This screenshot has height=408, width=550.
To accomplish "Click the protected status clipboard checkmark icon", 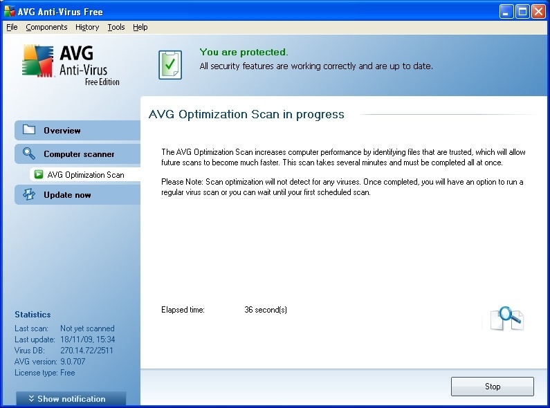I will (170, 65).
